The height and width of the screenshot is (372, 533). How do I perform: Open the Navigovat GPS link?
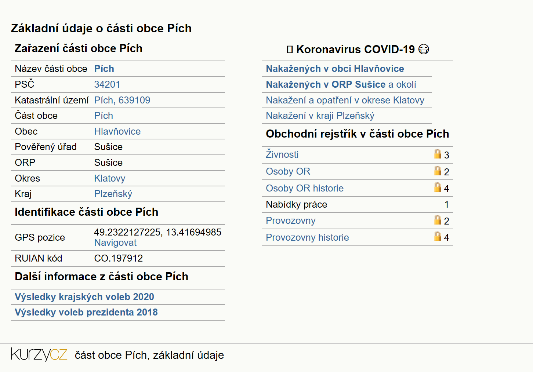[x=115, y=242]
